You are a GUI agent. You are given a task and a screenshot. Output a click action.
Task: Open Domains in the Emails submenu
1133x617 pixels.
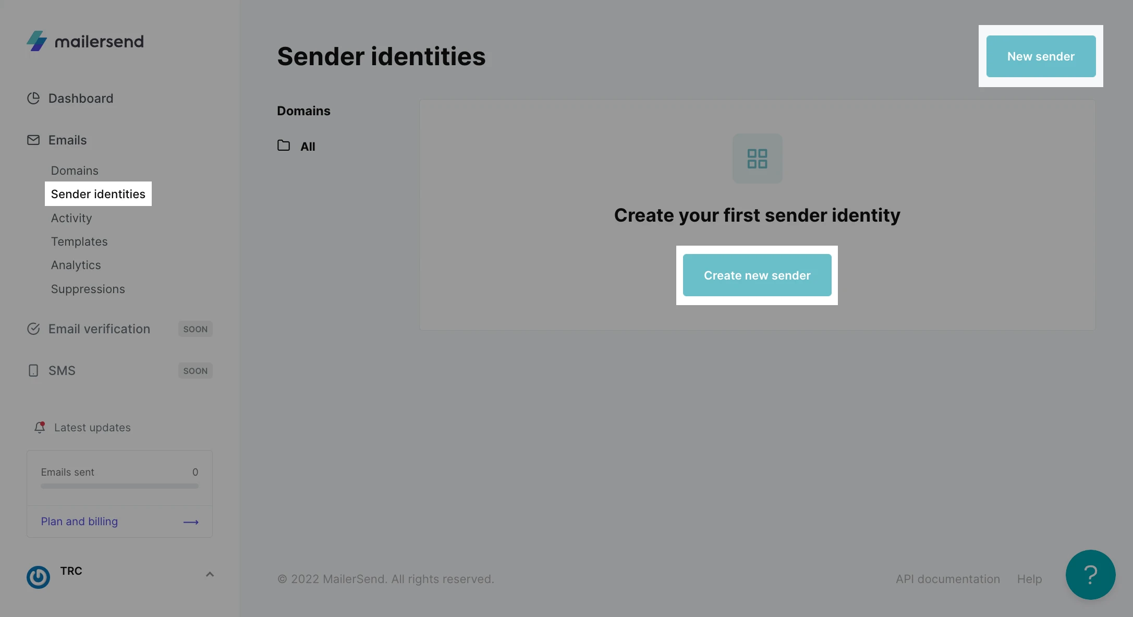tap(75, 171)
